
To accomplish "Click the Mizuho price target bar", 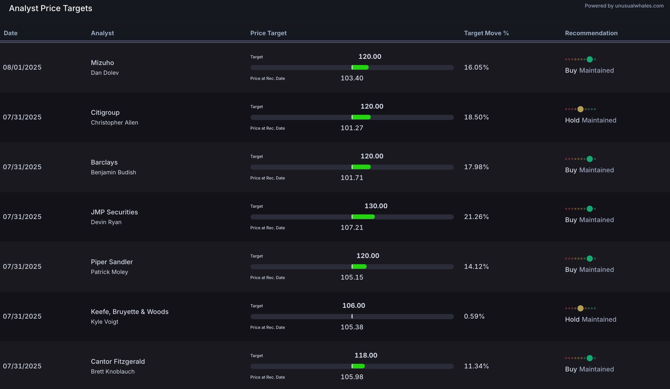I will 352,67.
